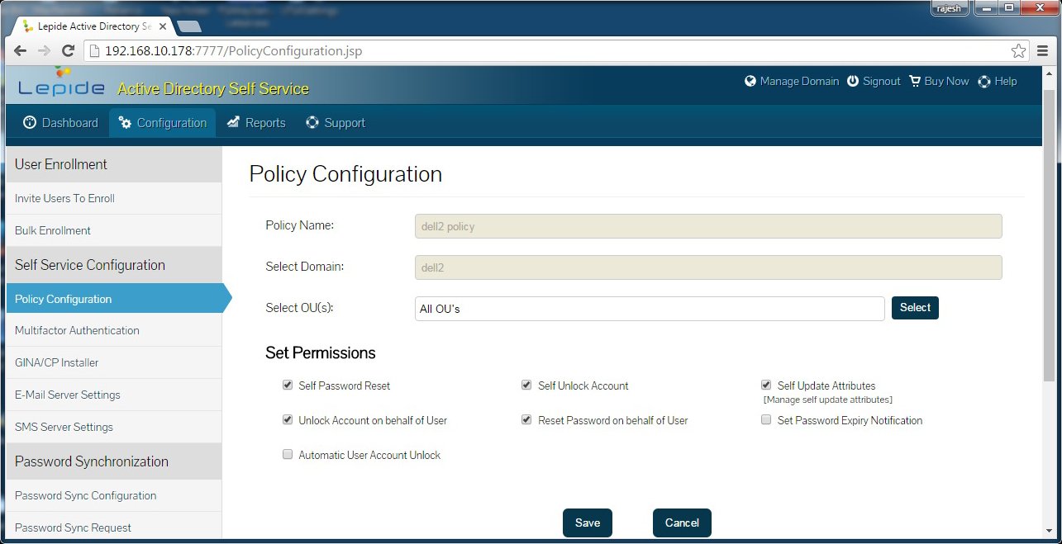Uncheck Self Password Reset checkbox
The height and width of the screenshot is (544, 1062).
click(x=288, y=386)
